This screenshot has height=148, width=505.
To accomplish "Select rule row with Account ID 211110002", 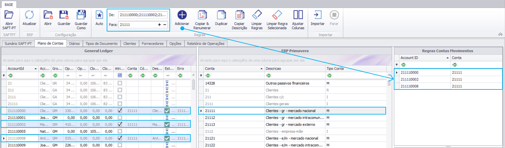I will coord(449,79).
